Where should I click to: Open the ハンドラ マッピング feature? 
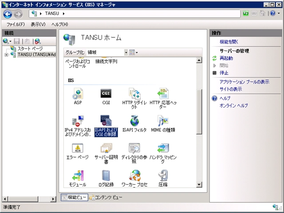click(x=163, y=154)
